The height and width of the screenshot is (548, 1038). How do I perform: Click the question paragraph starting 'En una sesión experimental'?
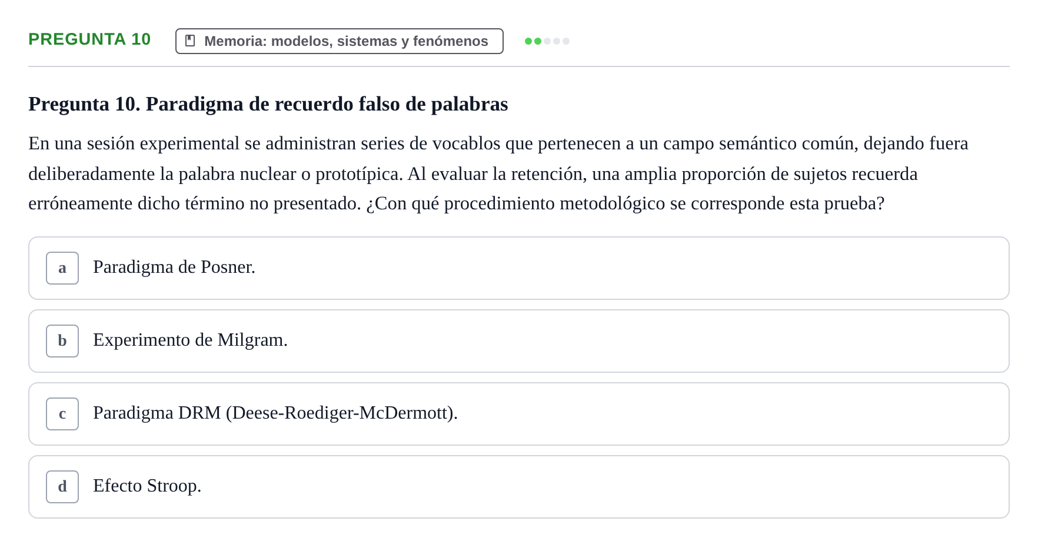click(498, 173)
